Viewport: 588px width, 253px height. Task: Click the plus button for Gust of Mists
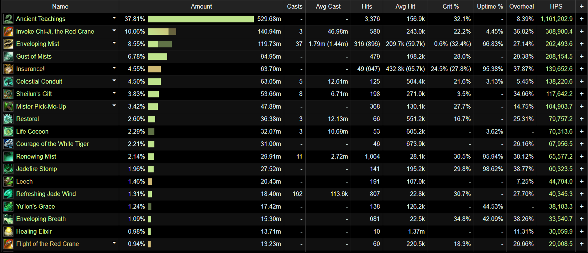(581, 56)
